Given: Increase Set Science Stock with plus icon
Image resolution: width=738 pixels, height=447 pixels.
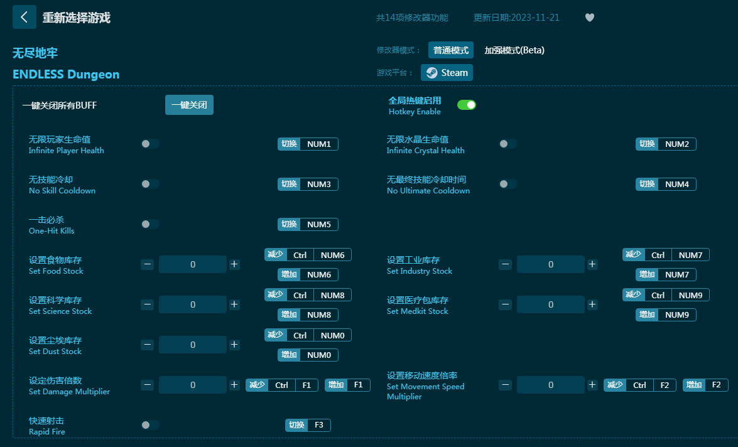Looking at the screenshot, I should [234, 304].
